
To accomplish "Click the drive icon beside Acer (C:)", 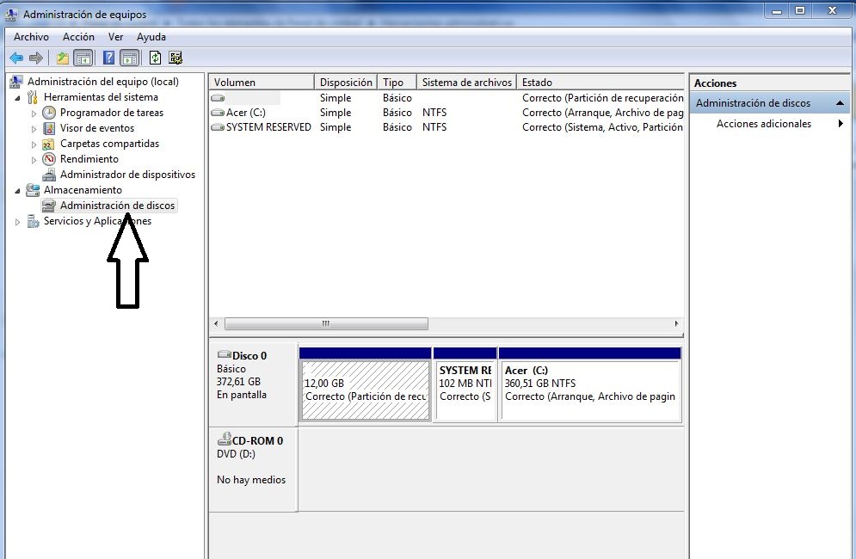I will pyautogui.click(x=218, y=113).
